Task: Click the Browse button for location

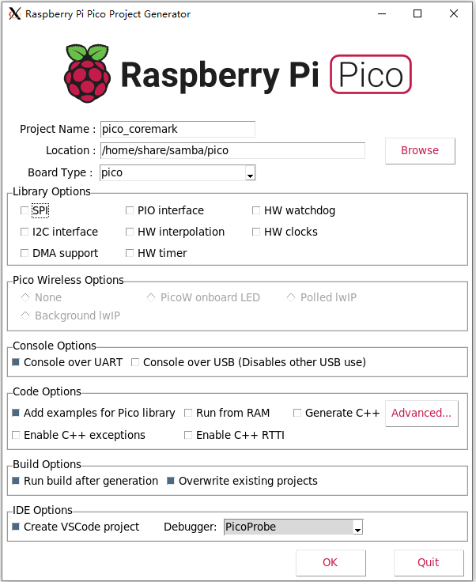Action: click(x=420, y=150)
